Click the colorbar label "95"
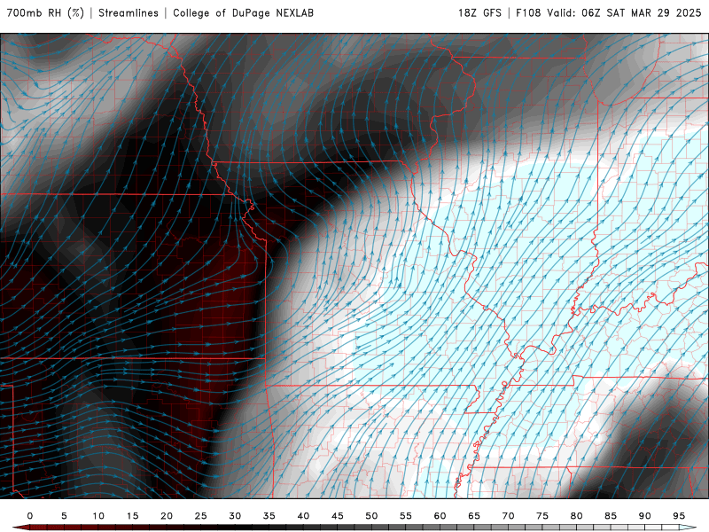709x532 pixels. click(679, 516)
